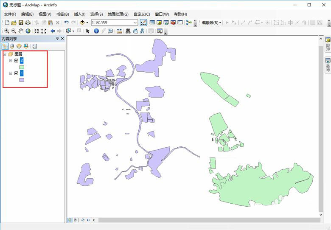The width and height of the screenshot is (331, 230).
Task: Open the Add Data dropdown arrow
Action: tap(87, 22)
